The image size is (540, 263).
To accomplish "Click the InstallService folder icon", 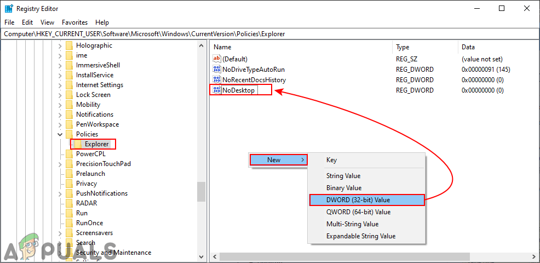I will point(70,75).
